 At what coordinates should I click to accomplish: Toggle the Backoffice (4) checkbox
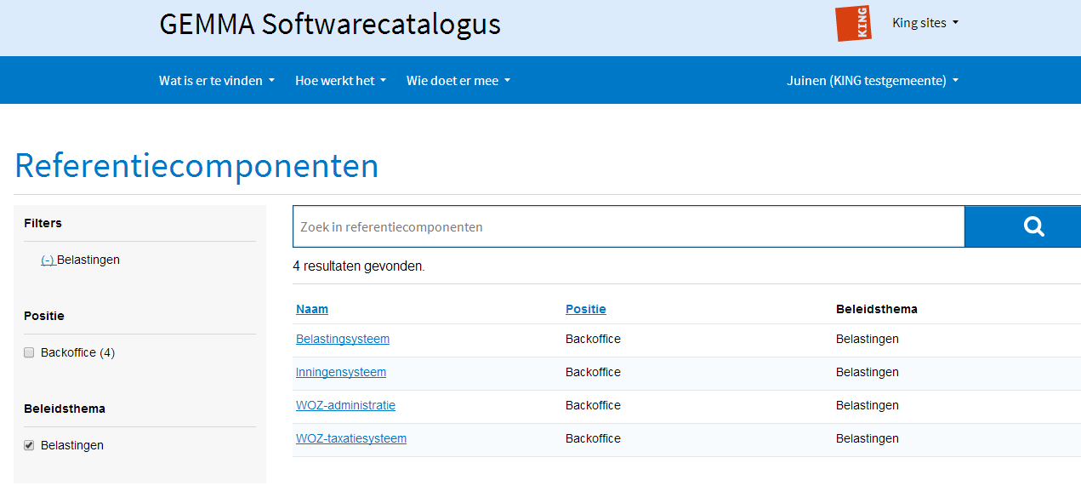point(29,352)
